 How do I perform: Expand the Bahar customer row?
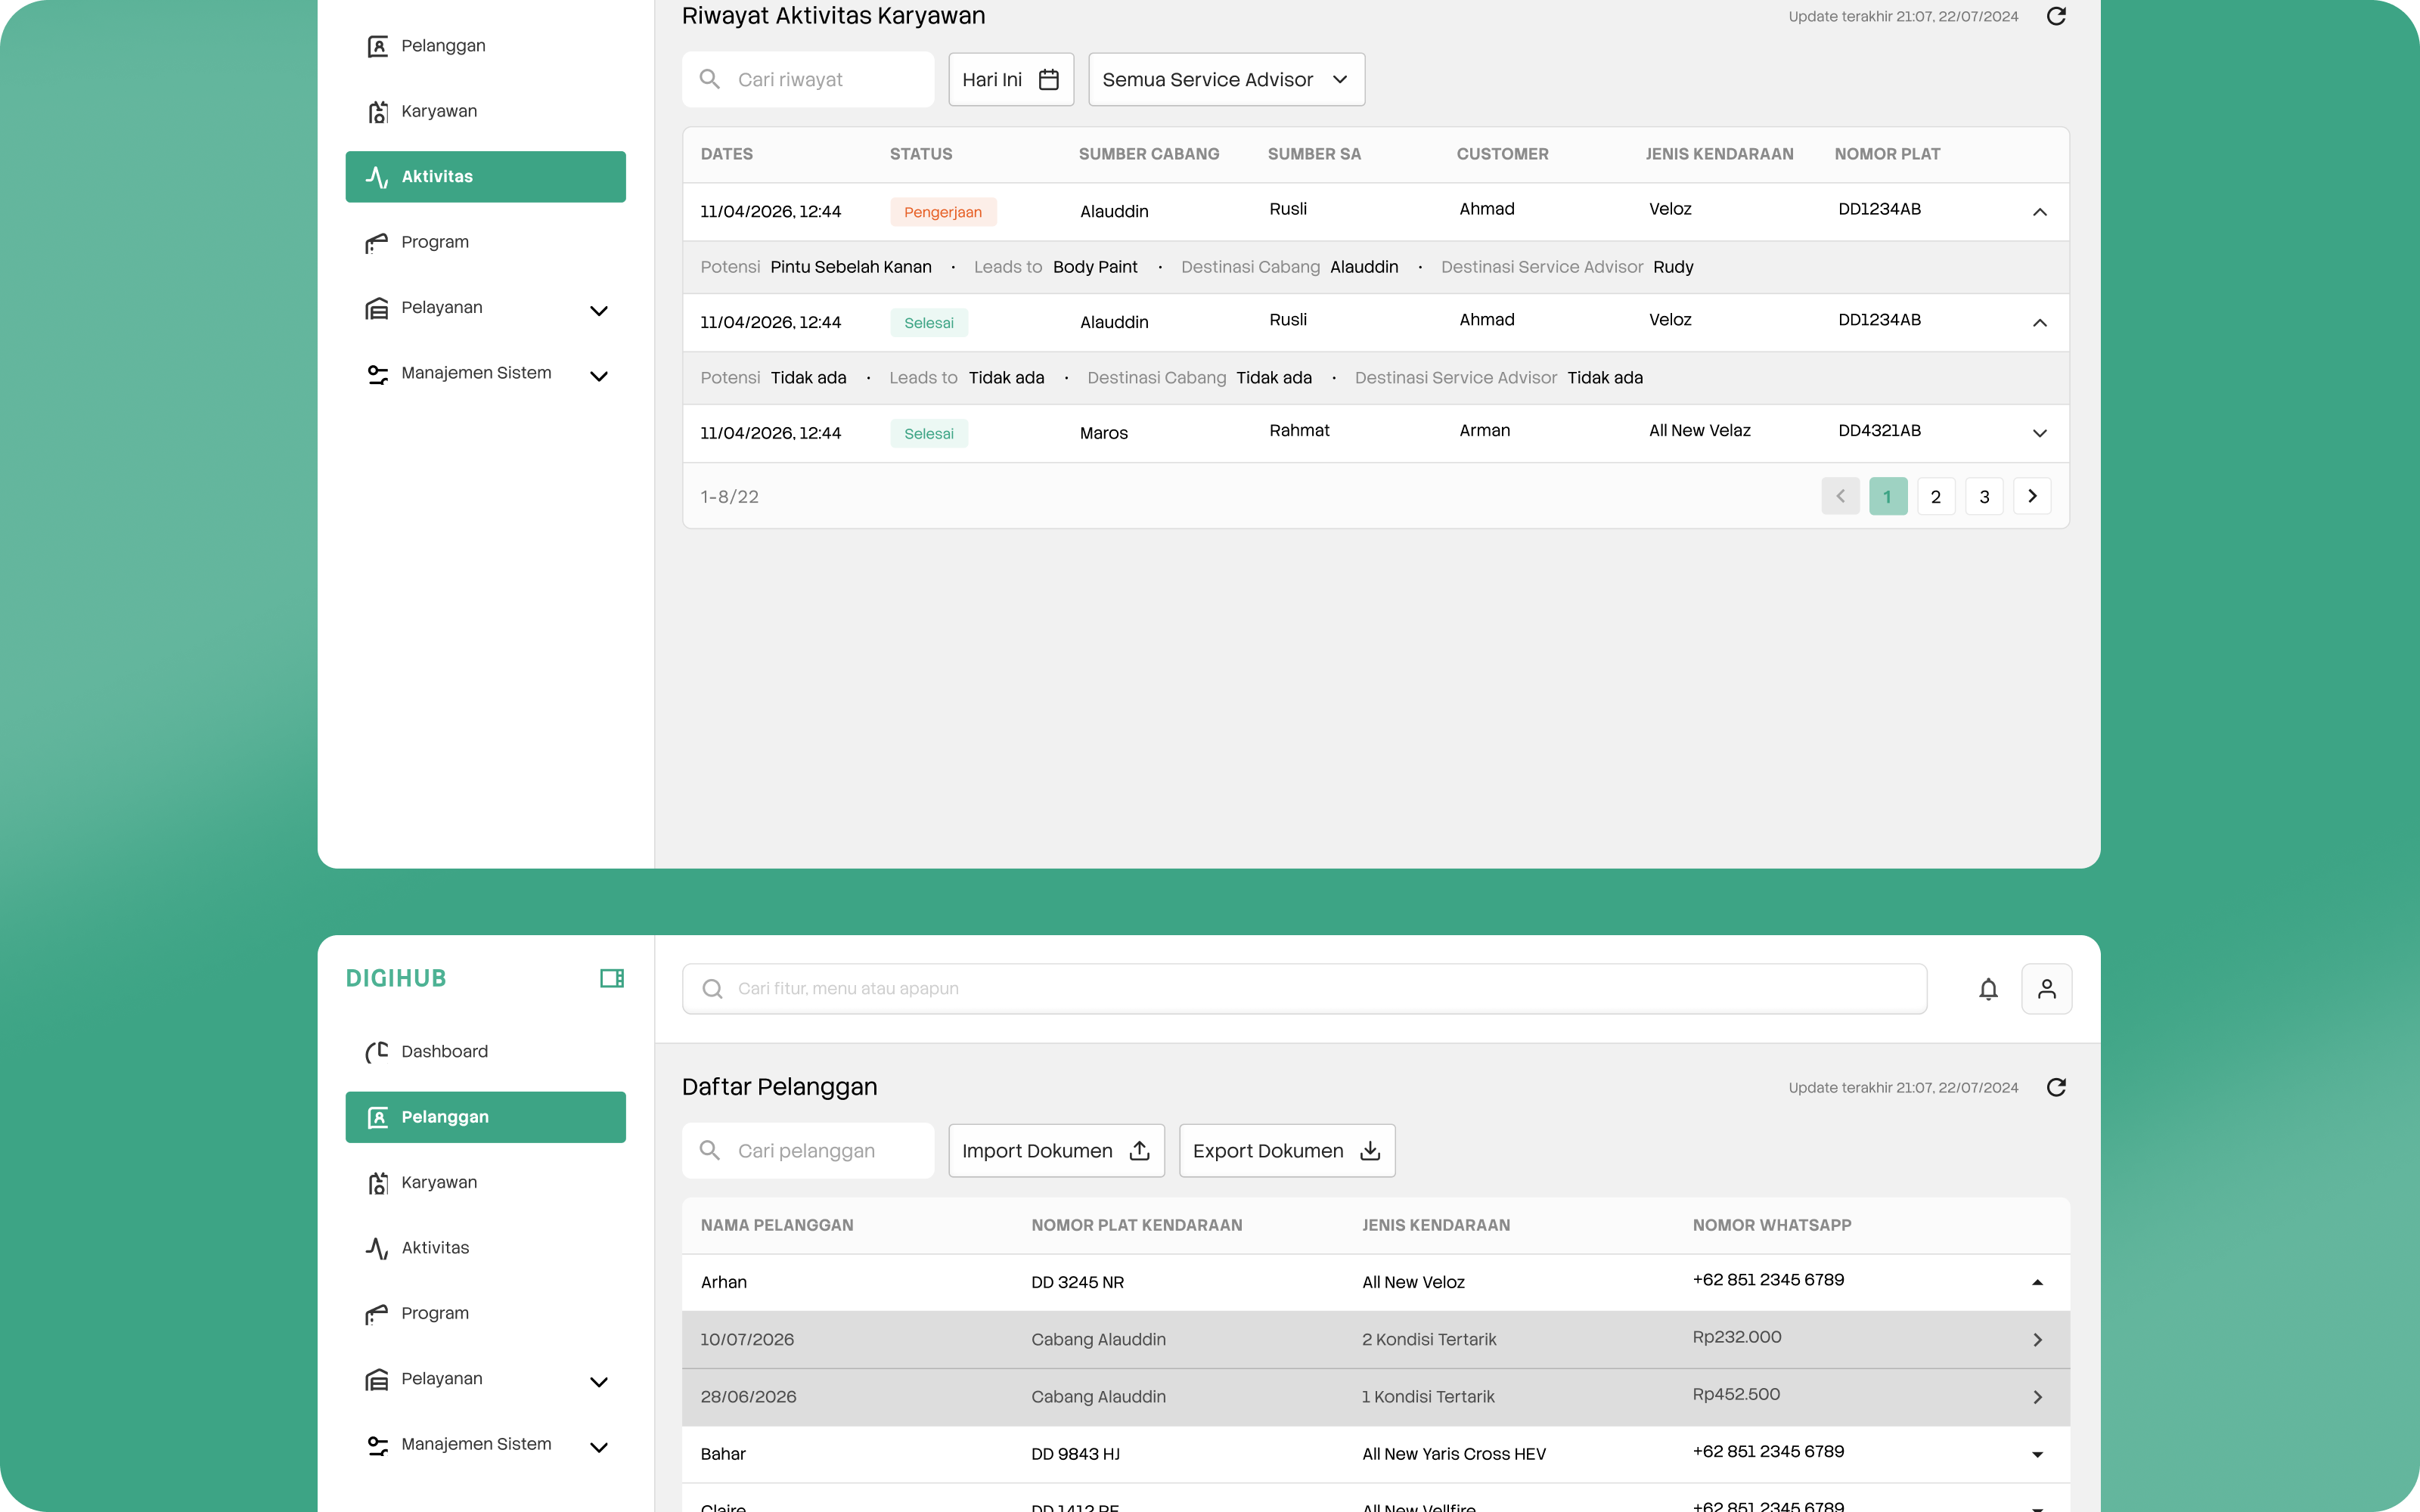click(x=2037, y=1455)
